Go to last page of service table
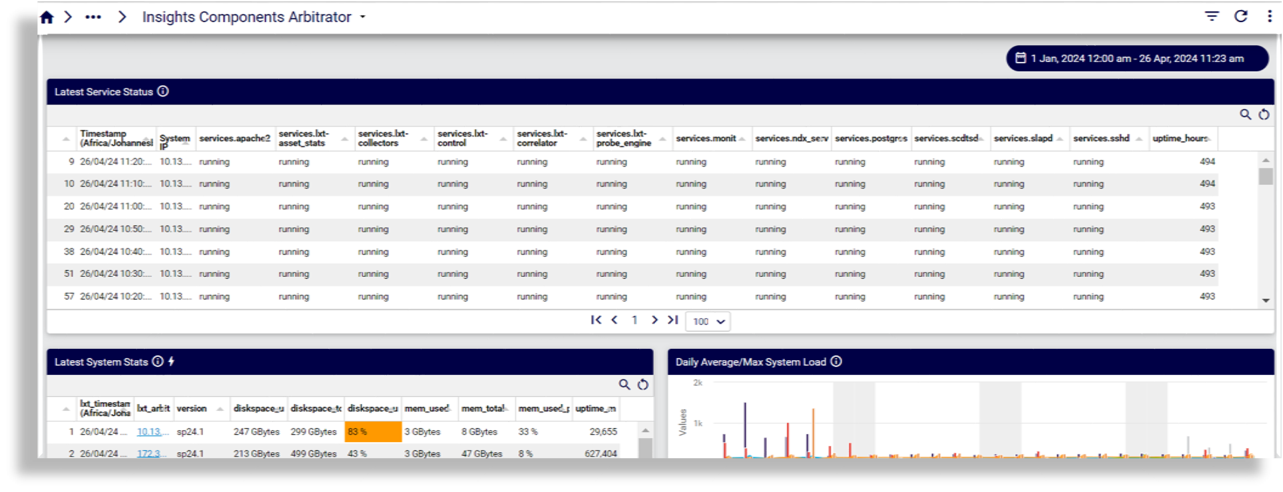Viewport: 1283px width, 492px height. pos(673,320)
